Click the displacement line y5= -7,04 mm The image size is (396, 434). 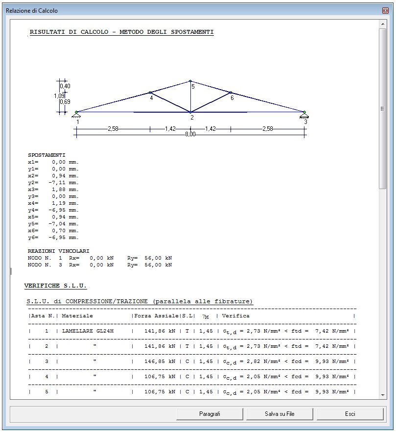[x=53, y=224]
